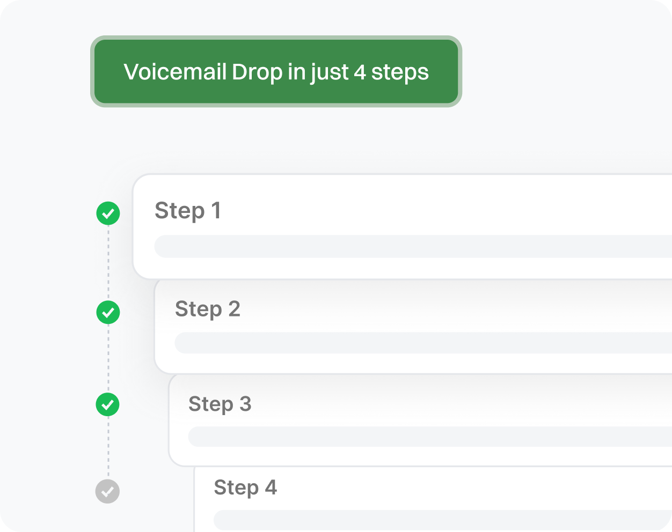
Task: Click the Step 3 green checkmark icon
Action: pyautogui.click(x=108, y=404)
